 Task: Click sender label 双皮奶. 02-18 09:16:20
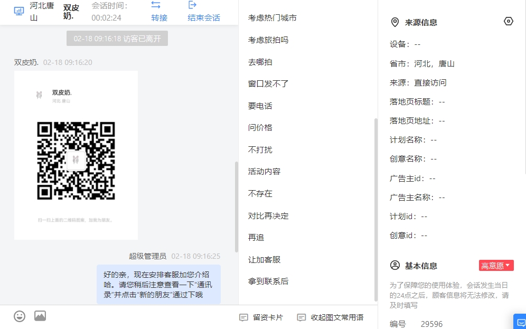[53, 62]
